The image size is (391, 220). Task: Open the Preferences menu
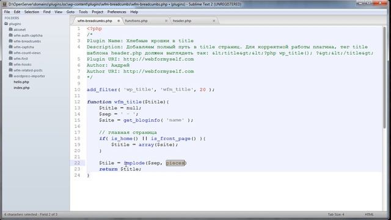(x=117, y=12)
